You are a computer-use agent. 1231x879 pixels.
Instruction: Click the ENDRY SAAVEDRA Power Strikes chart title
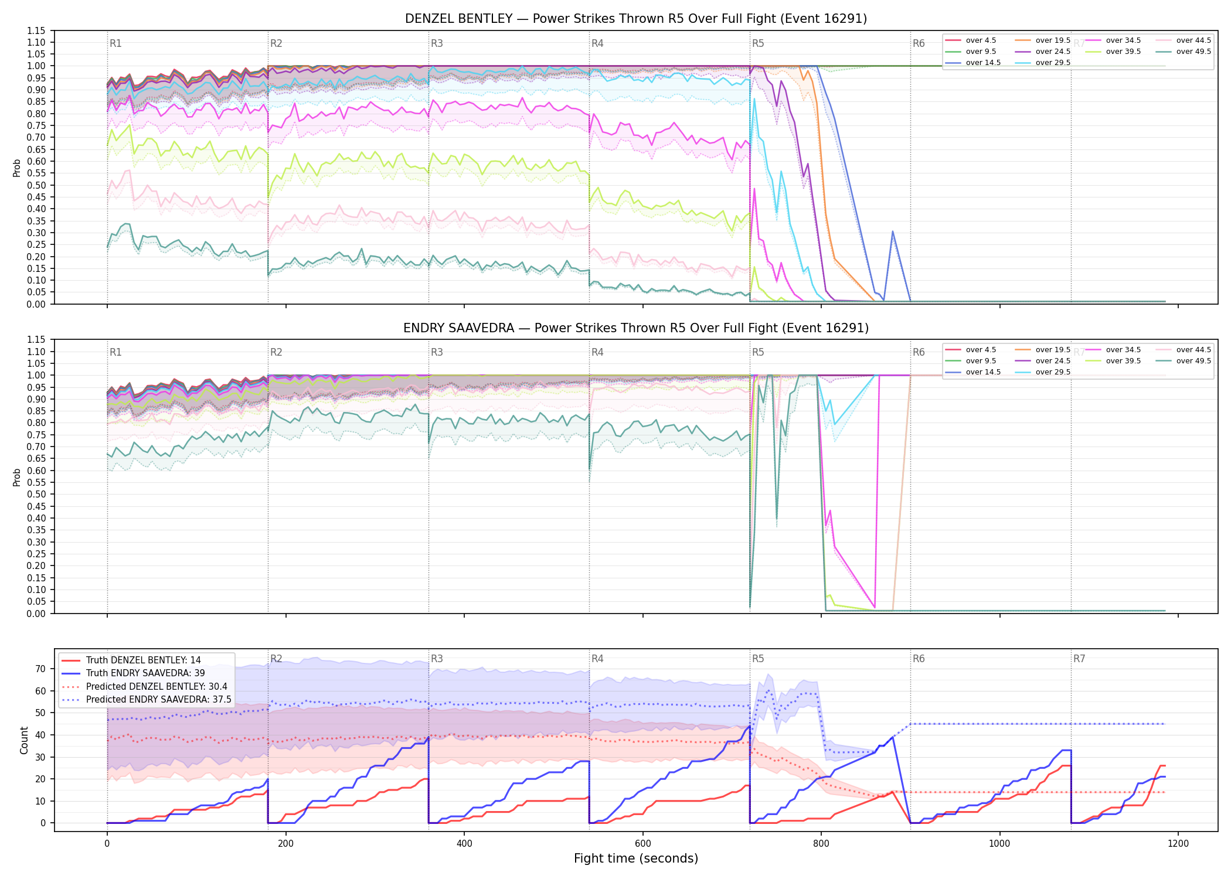[x=636, y=328]
